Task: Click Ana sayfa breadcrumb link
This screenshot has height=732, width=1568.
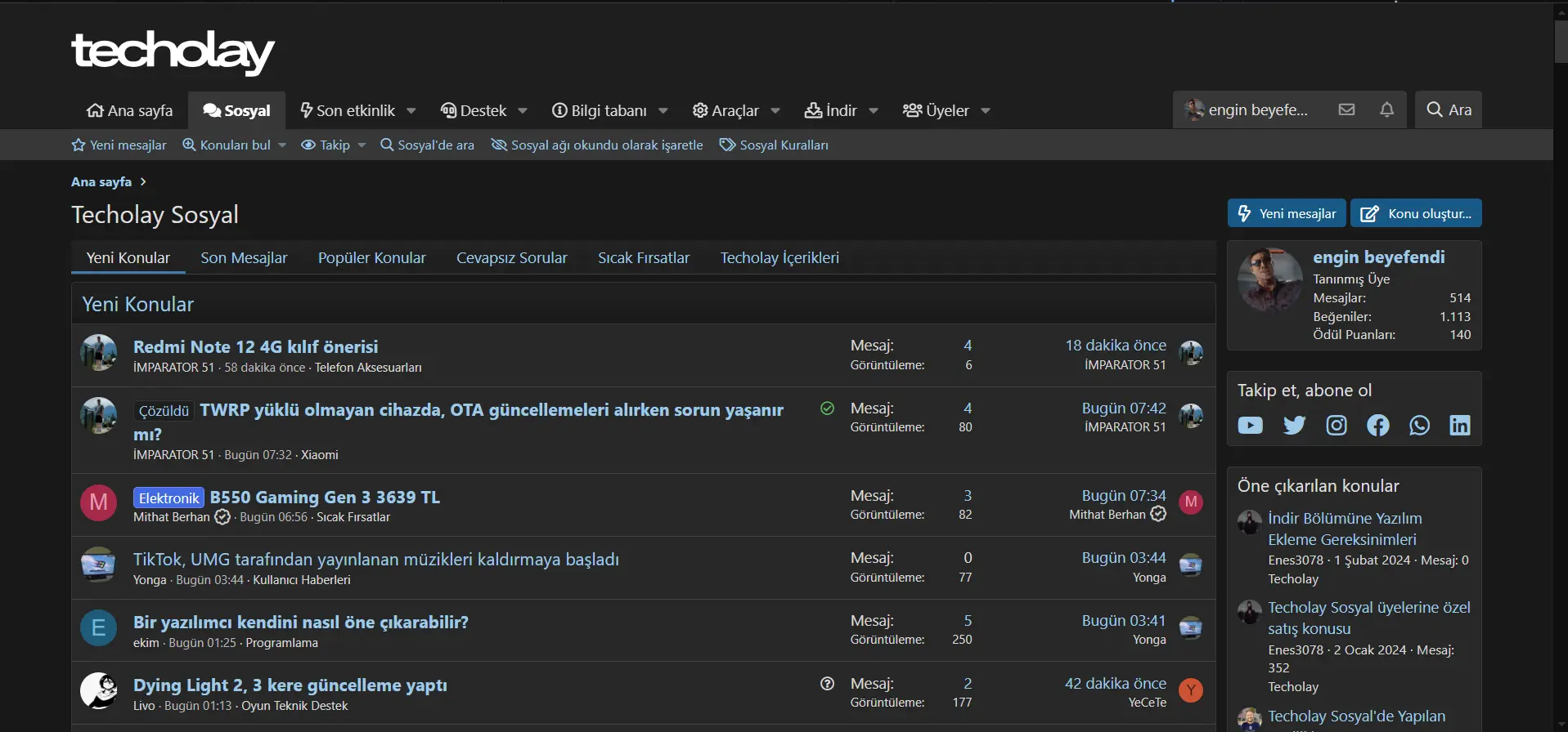Action: 101,181
